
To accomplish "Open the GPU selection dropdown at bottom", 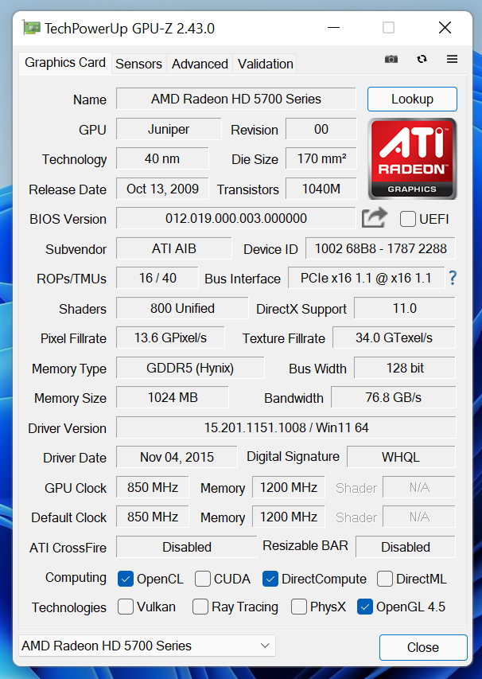I will [x=147, y=646].
